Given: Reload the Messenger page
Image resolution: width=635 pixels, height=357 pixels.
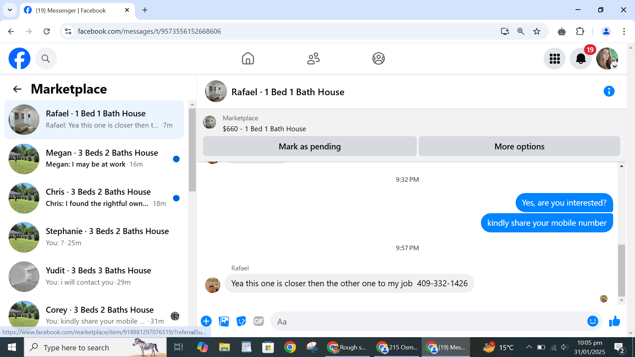Looking at the screenshot, I should [x=47, y=31].
